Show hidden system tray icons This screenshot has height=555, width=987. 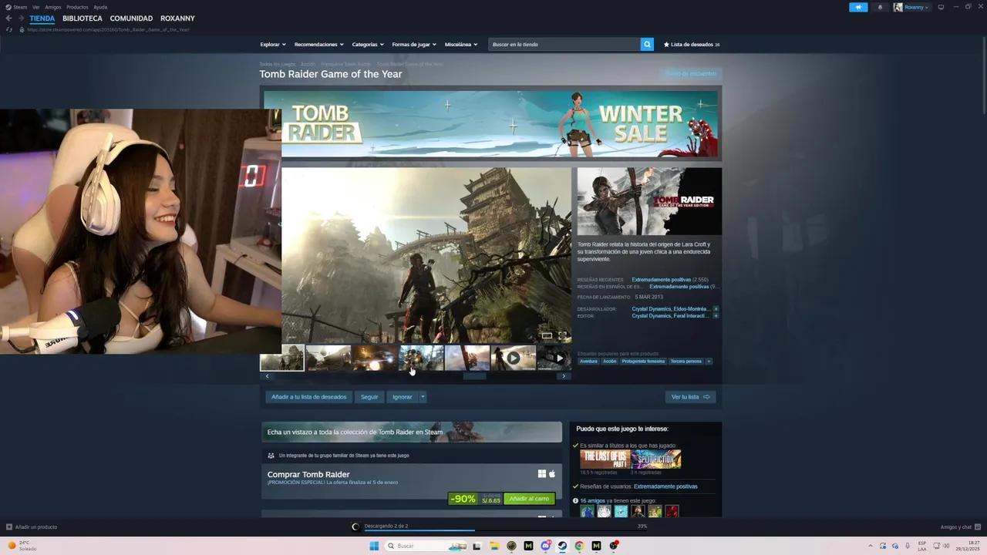(871, 546)
